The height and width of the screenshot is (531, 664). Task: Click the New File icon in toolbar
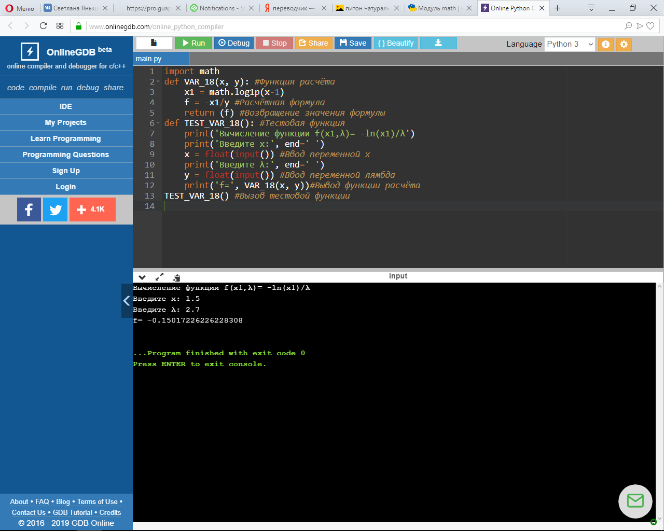[x=154, y=43]
